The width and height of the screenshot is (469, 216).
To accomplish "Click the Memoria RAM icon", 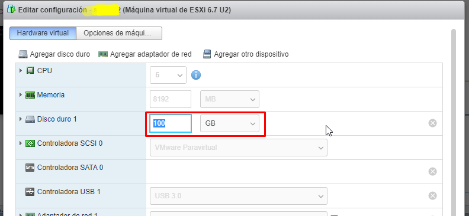I will tap(30, 96).
